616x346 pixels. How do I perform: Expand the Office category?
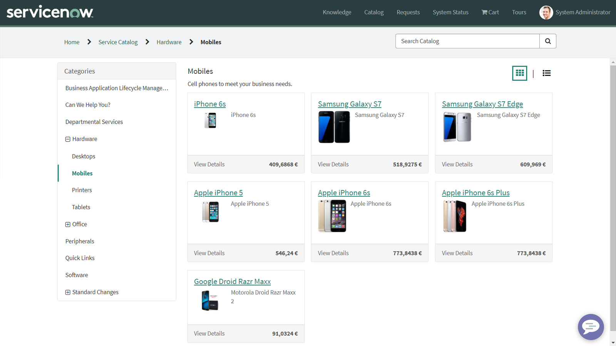click(x=68, y=225)
